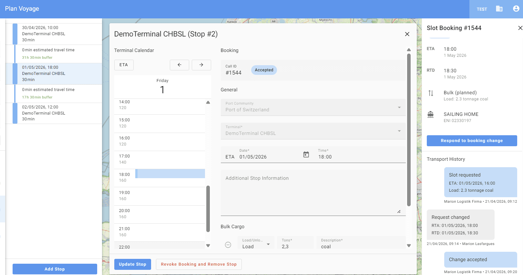Click the cargo Description field with coal

(361, 243)
